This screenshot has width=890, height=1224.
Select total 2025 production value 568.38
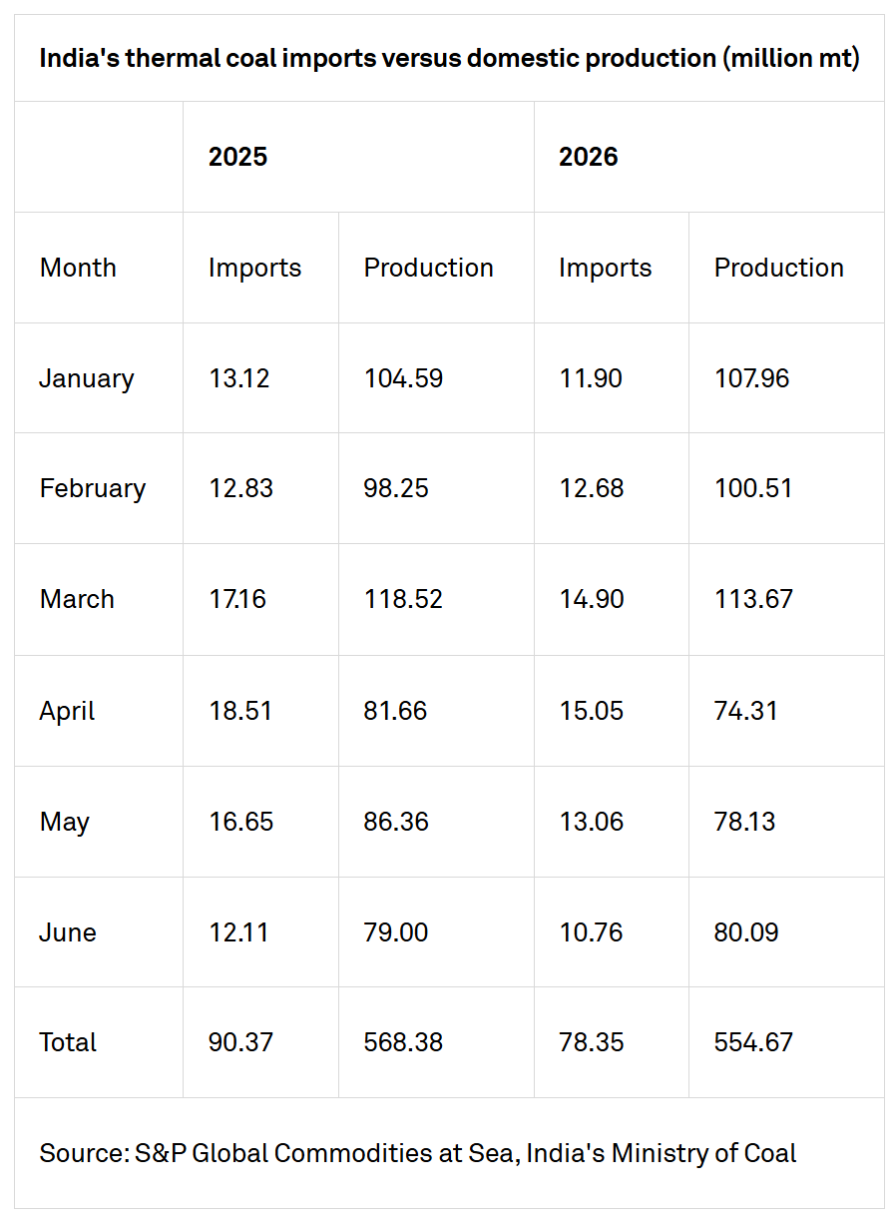click(403, 1042)
